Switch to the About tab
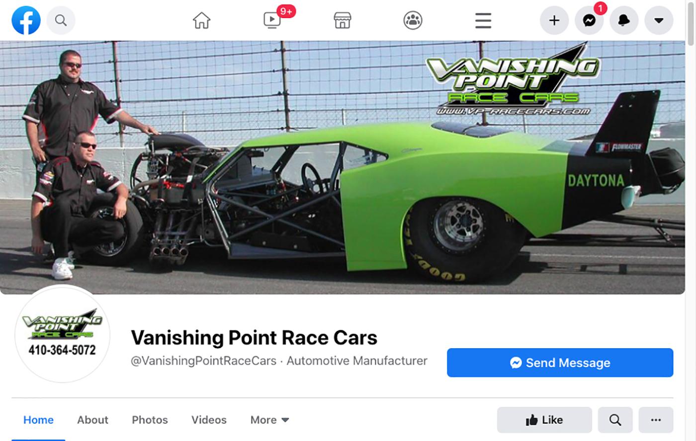Image resolution: width=696 pixels, height=441 pixels. pos(92,420)
